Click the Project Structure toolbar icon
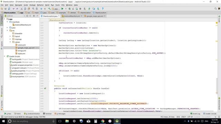 coord(94,9)
